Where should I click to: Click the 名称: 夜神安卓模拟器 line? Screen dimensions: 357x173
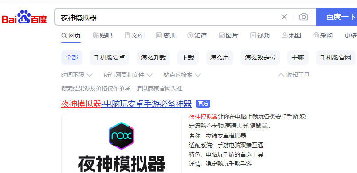click(x=217, y=136)
